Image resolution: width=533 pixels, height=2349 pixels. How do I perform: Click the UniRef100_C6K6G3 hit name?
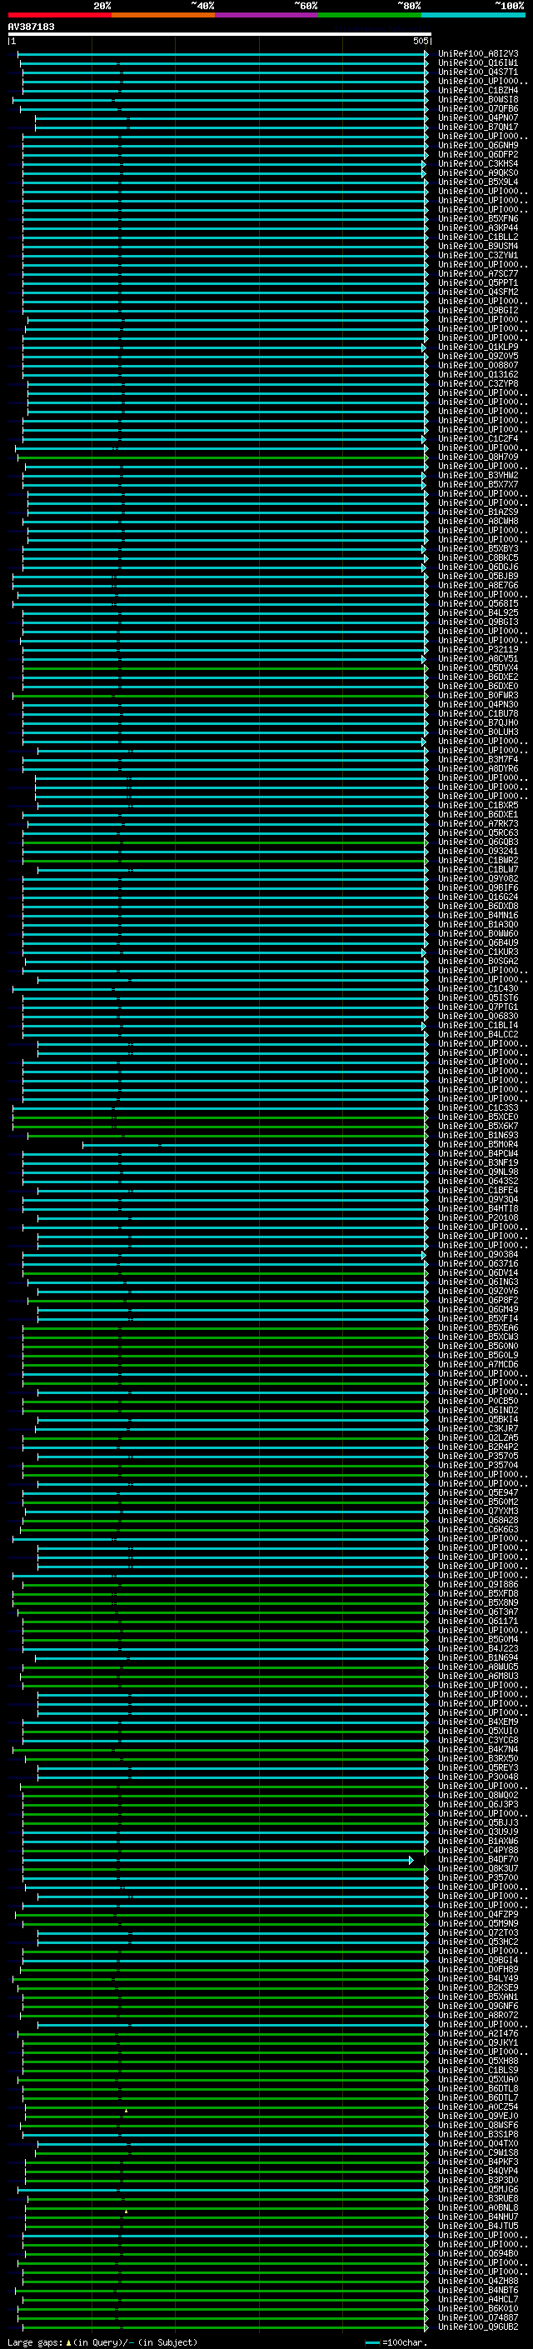point(478,1529)
